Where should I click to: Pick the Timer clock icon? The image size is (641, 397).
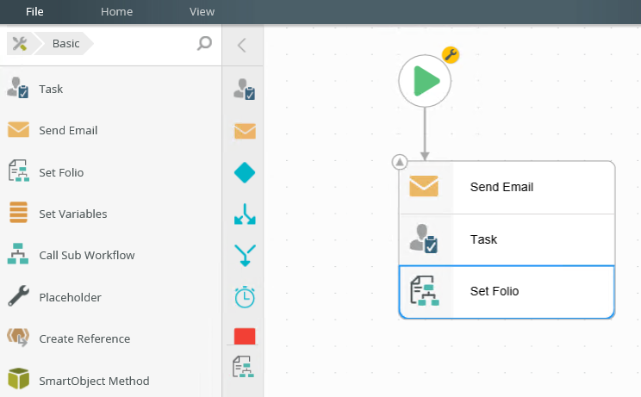(245, 297)
